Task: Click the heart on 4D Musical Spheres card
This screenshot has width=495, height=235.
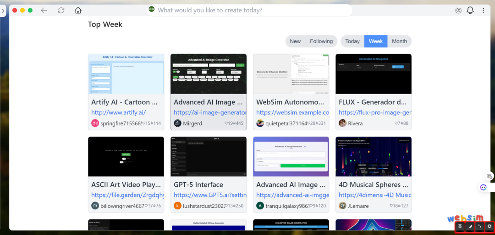Action: click(391, 206)
